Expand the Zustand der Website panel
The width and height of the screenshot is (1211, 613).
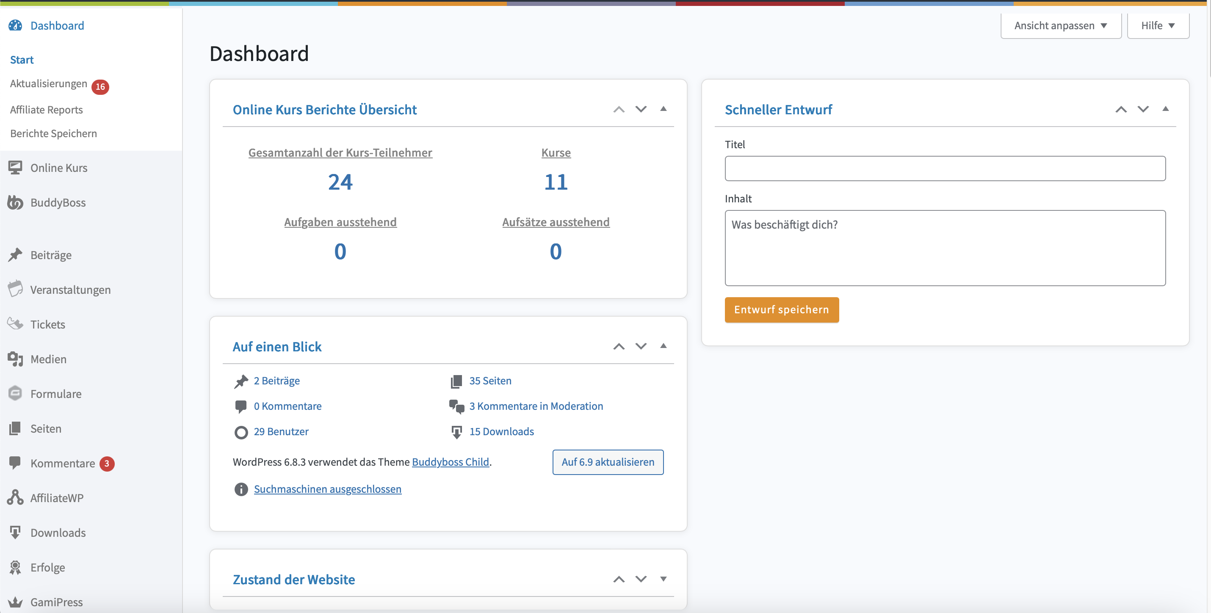point(664,579)
